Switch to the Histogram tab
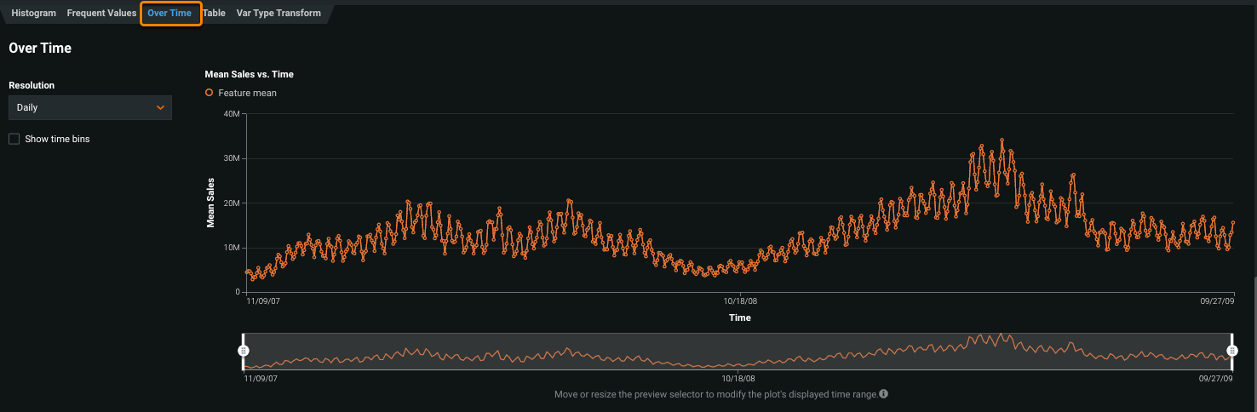This screenshot has width=1257, height=412. [33, 14]
